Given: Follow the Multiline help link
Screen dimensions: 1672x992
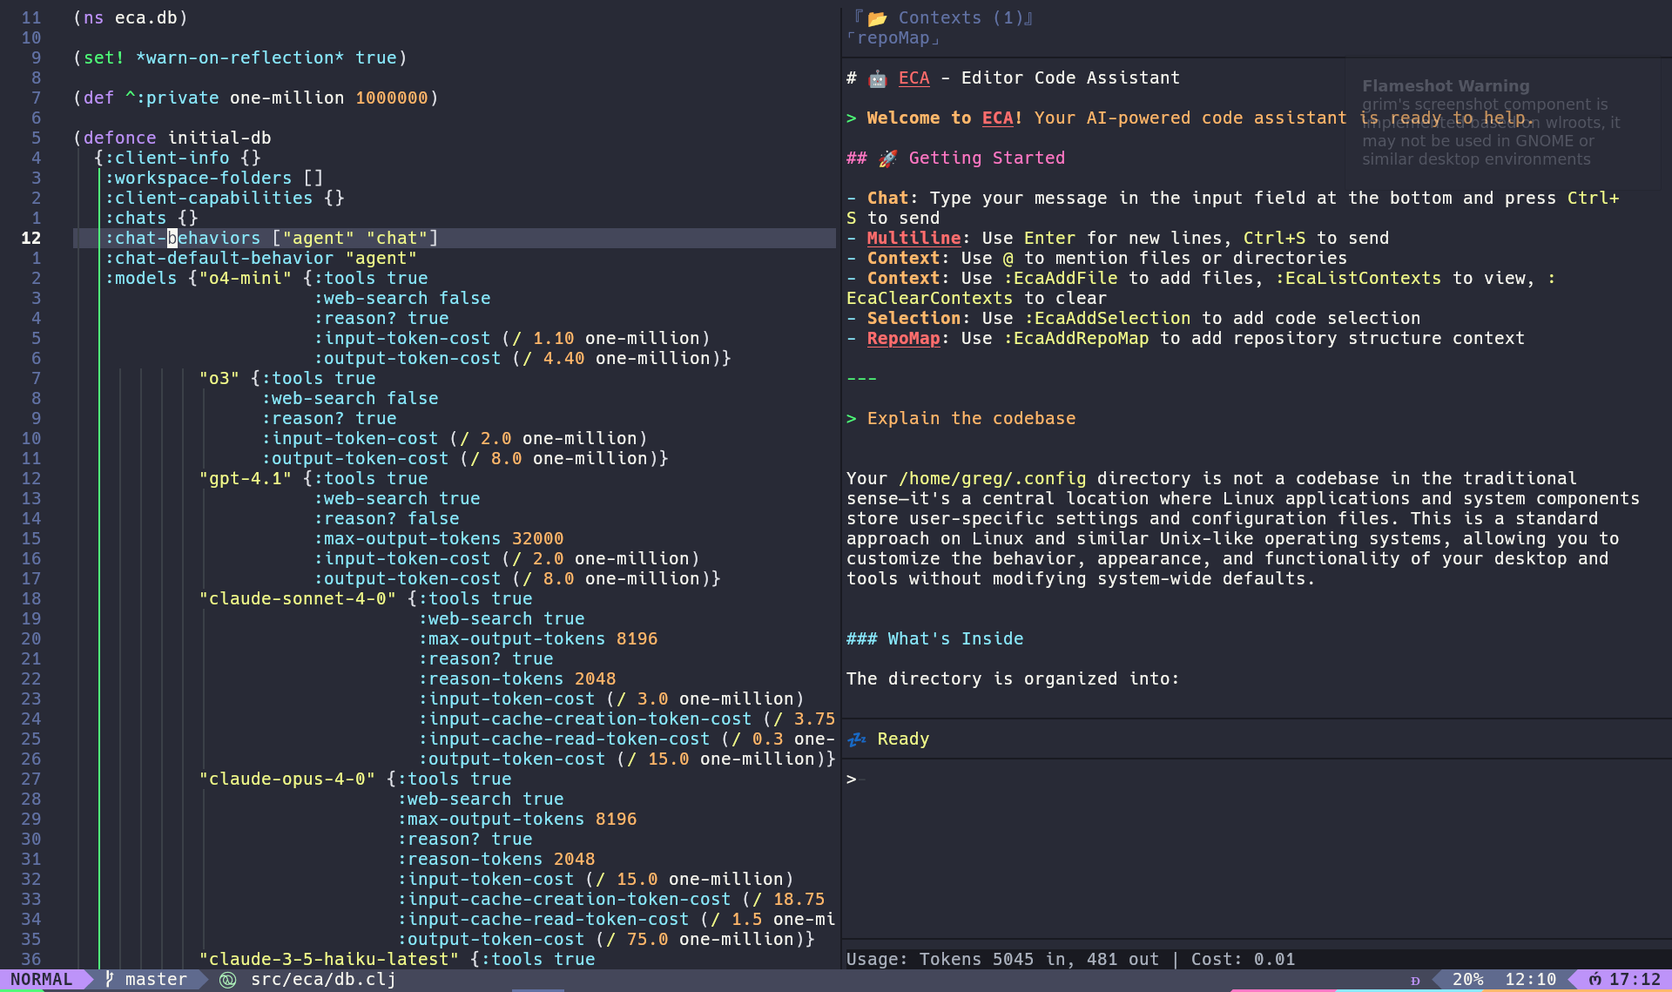Looking at the screenshot, I should 914,238.
